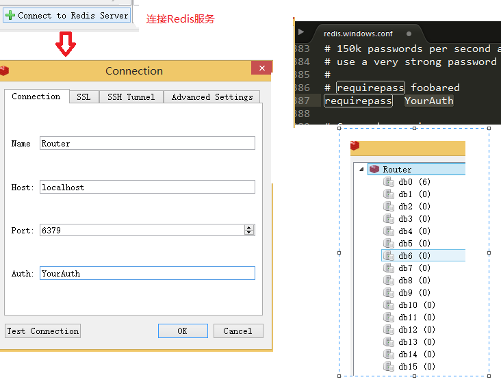Click the db12 database icon
501x386 pixels.
point(389,330)
